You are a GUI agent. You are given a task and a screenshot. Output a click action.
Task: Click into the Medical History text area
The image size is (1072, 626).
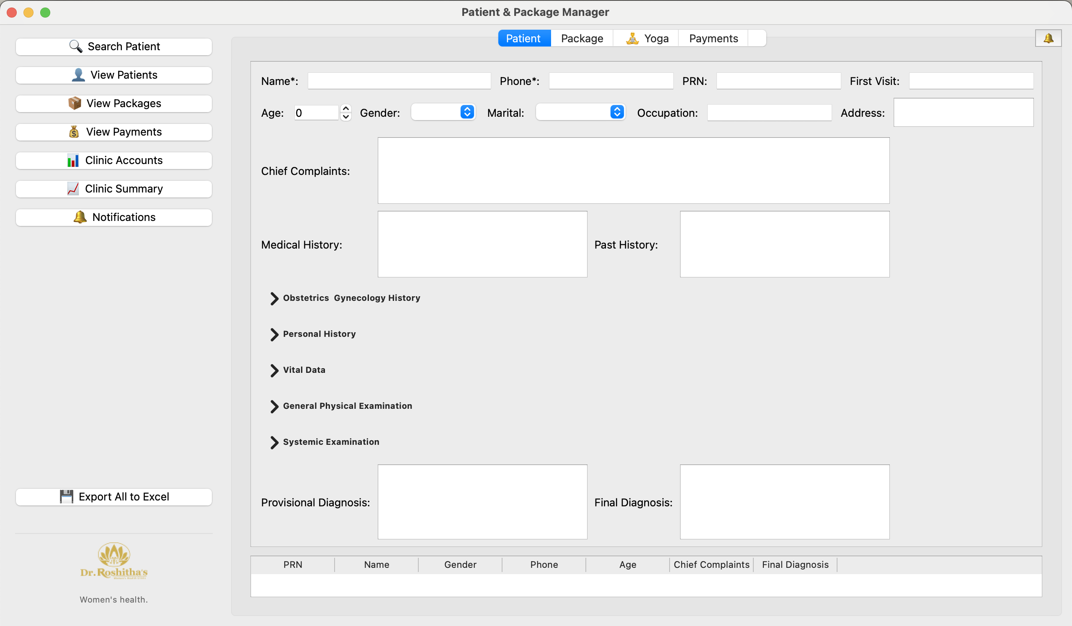point(482,244)
